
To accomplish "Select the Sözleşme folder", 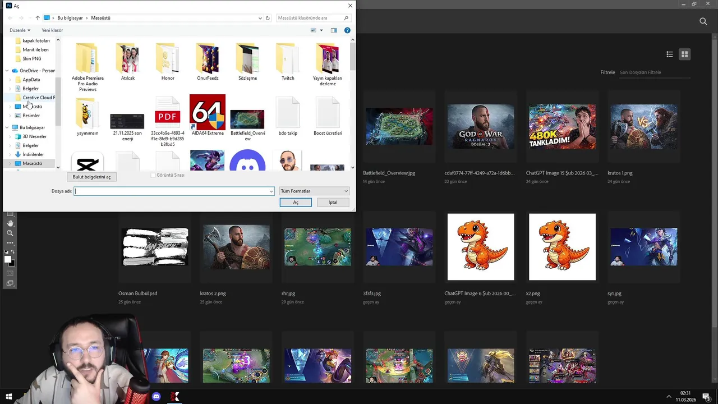I will tap(247, 62).
